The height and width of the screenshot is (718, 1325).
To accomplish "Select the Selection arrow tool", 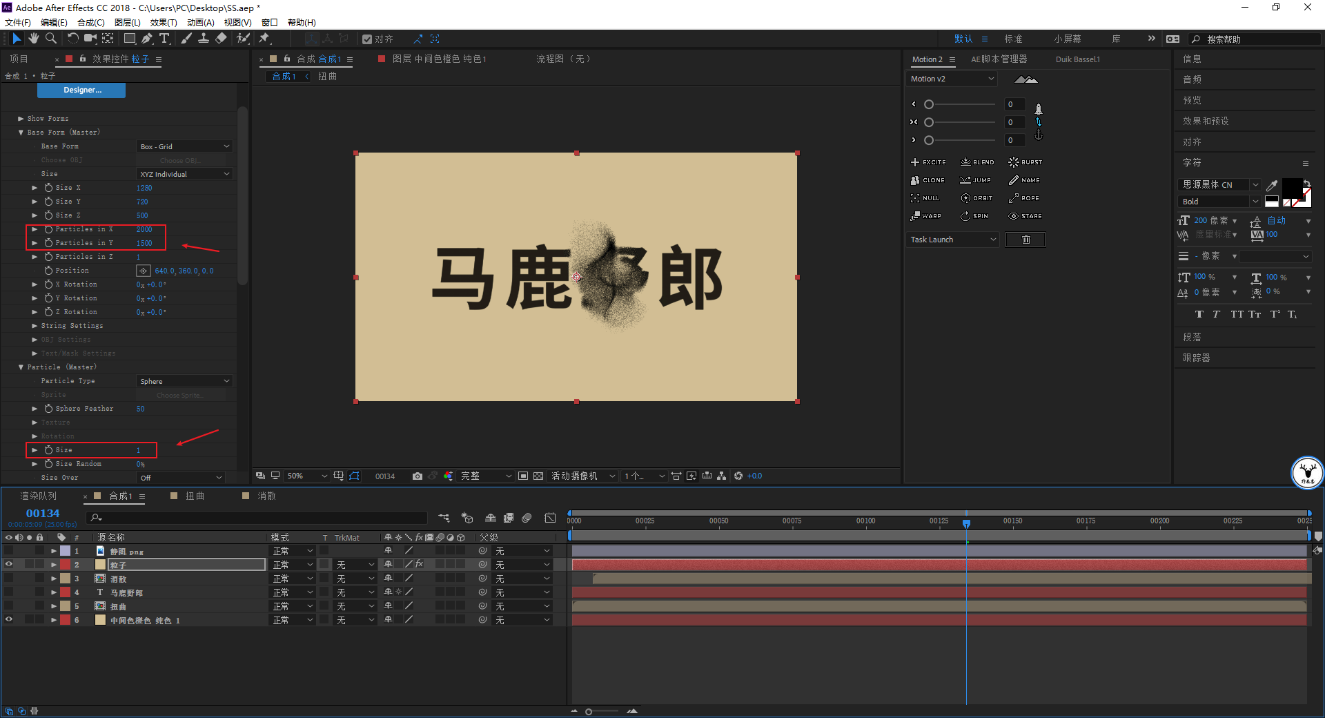I will (17, 39).
